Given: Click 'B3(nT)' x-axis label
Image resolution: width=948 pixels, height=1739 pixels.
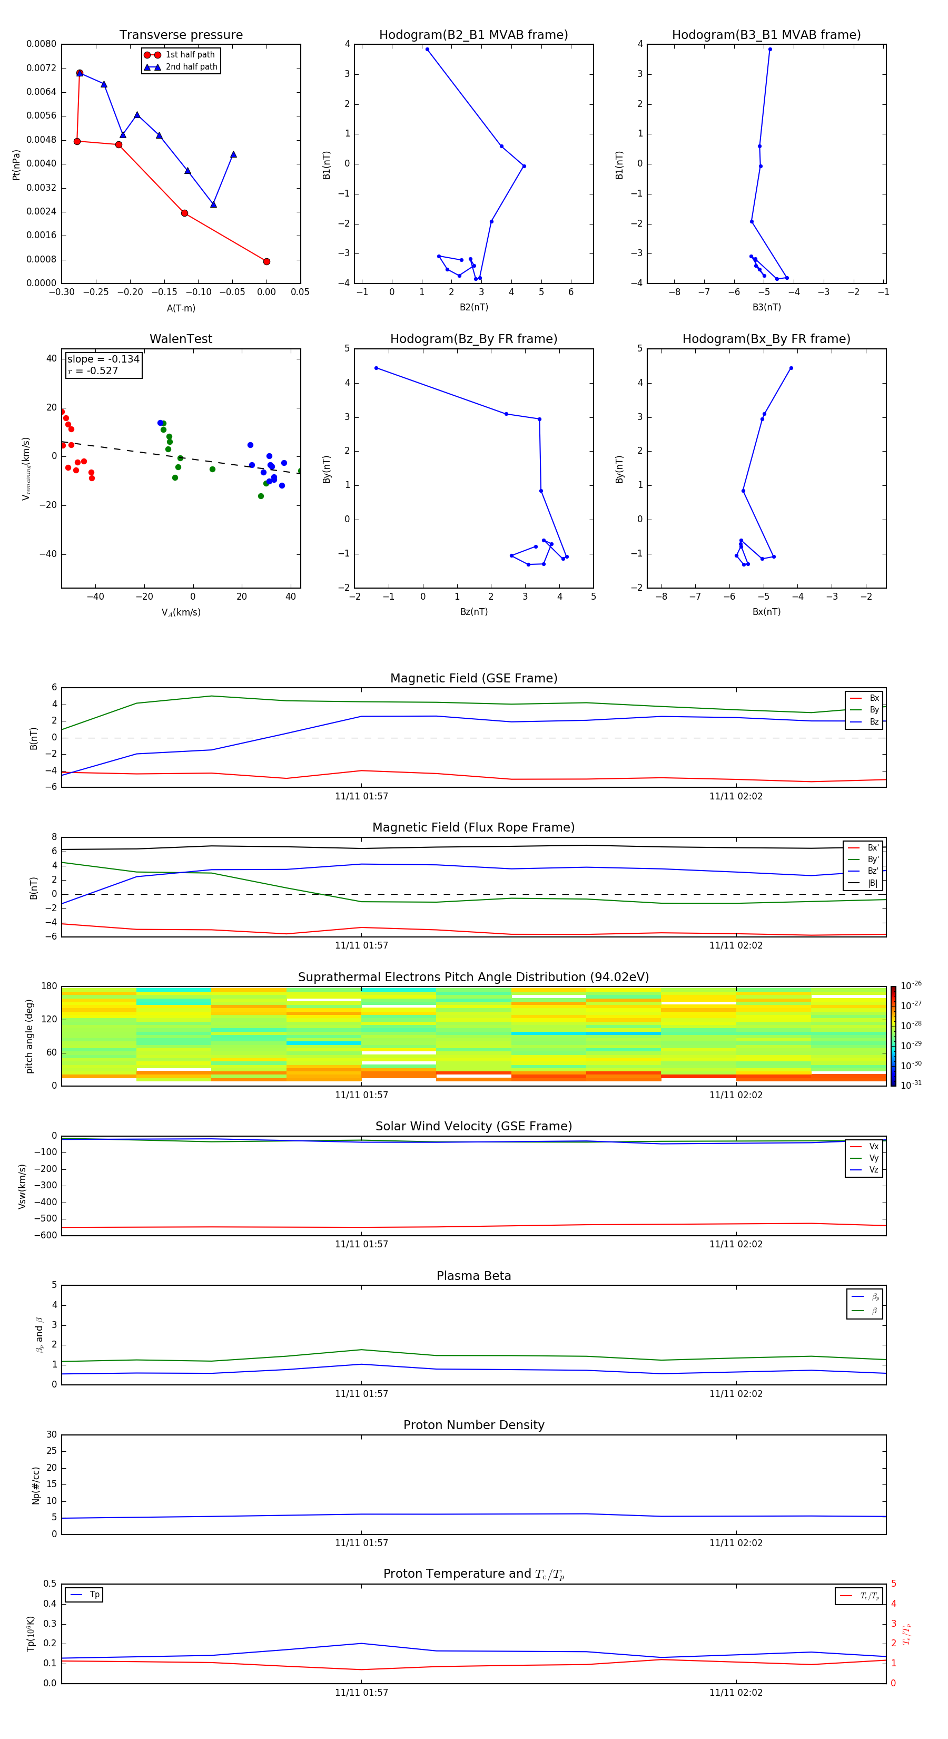Looking at the screenshot, I should (x=766, y=307).
